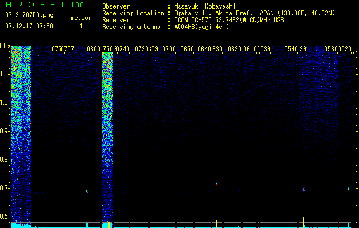
Task: Select the '0610' time marker
Action: click(x=250, y=49)
